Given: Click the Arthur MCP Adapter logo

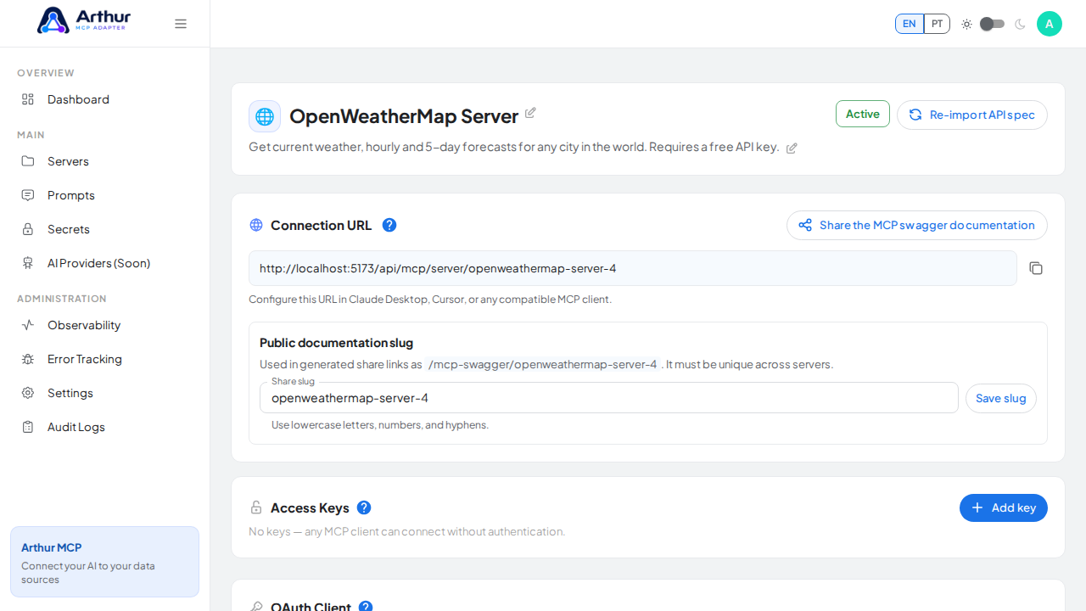Looking at the screenshot, I should click(x=83, y=20).
